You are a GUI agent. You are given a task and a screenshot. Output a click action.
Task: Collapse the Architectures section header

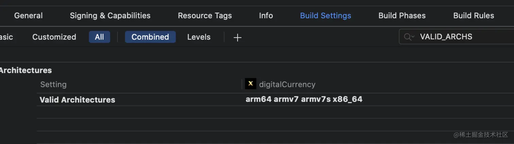26,70
